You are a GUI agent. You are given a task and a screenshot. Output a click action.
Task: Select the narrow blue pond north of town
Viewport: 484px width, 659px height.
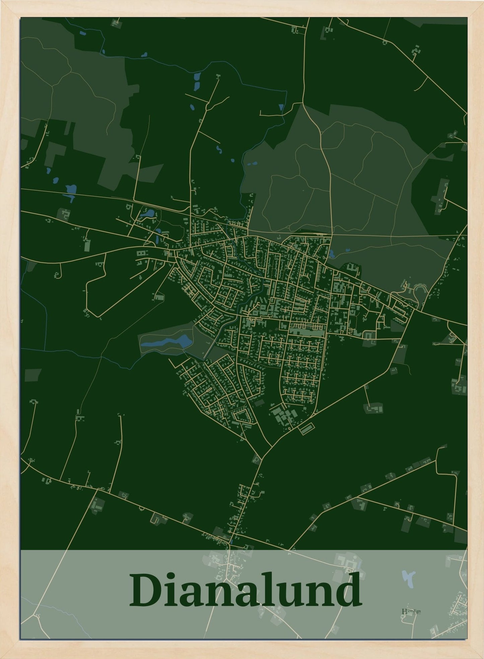197,81
